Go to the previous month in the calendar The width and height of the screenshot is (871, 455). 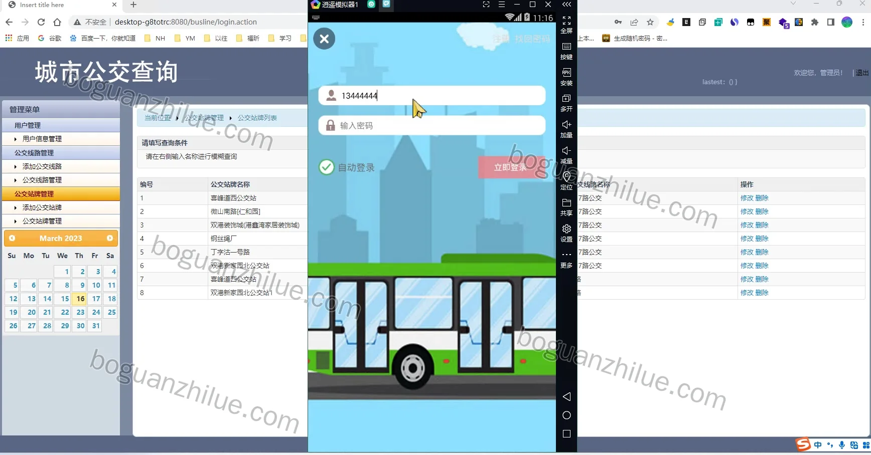point(12,238)
